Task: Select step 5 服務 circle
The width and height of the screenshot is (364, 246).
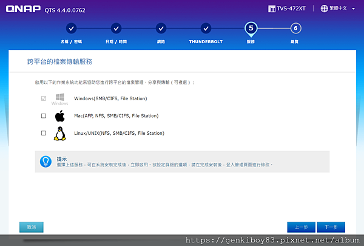Action: pyautogui.click(x=251, y=29)
